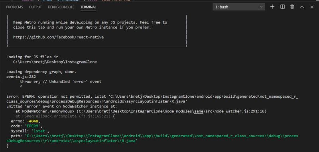Click the 'events.js:282' text
The image size is (319, 152).
[21, 77]
